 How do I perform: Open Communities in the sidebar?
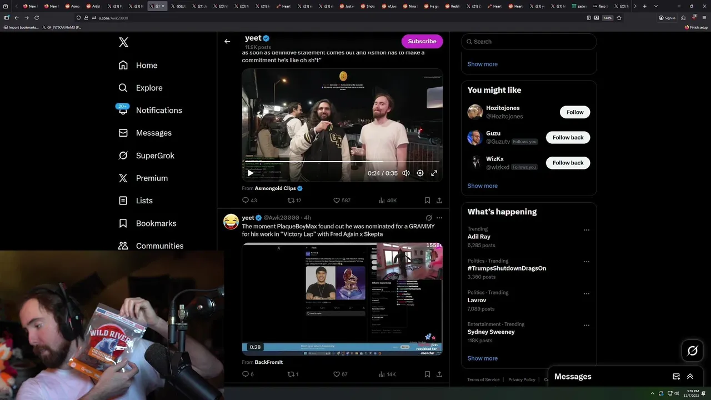pos(151,246)
